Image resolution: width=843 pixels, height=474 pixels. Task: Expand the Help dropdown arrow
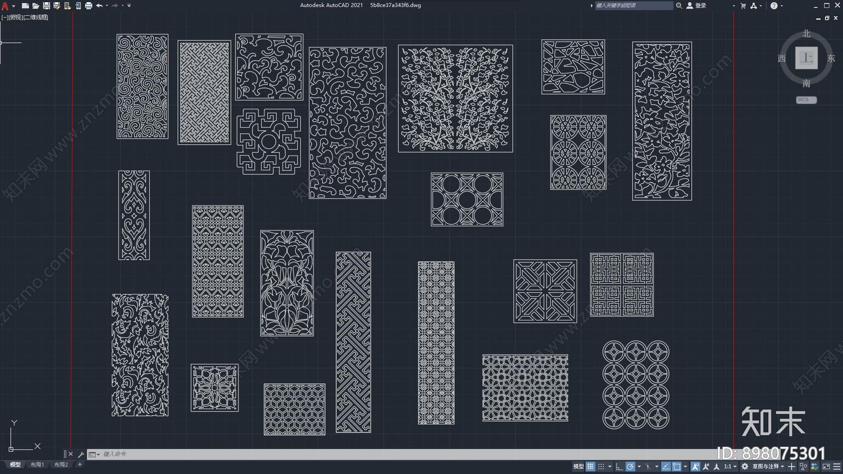click(782, 6)
